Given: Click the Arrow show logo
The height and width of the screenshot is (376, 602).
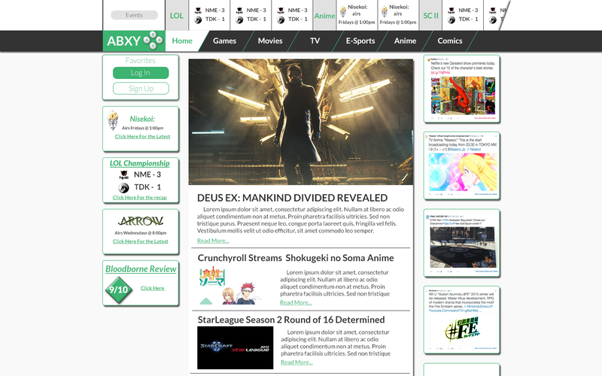Looking at the screenshot, I should [141, 221].
